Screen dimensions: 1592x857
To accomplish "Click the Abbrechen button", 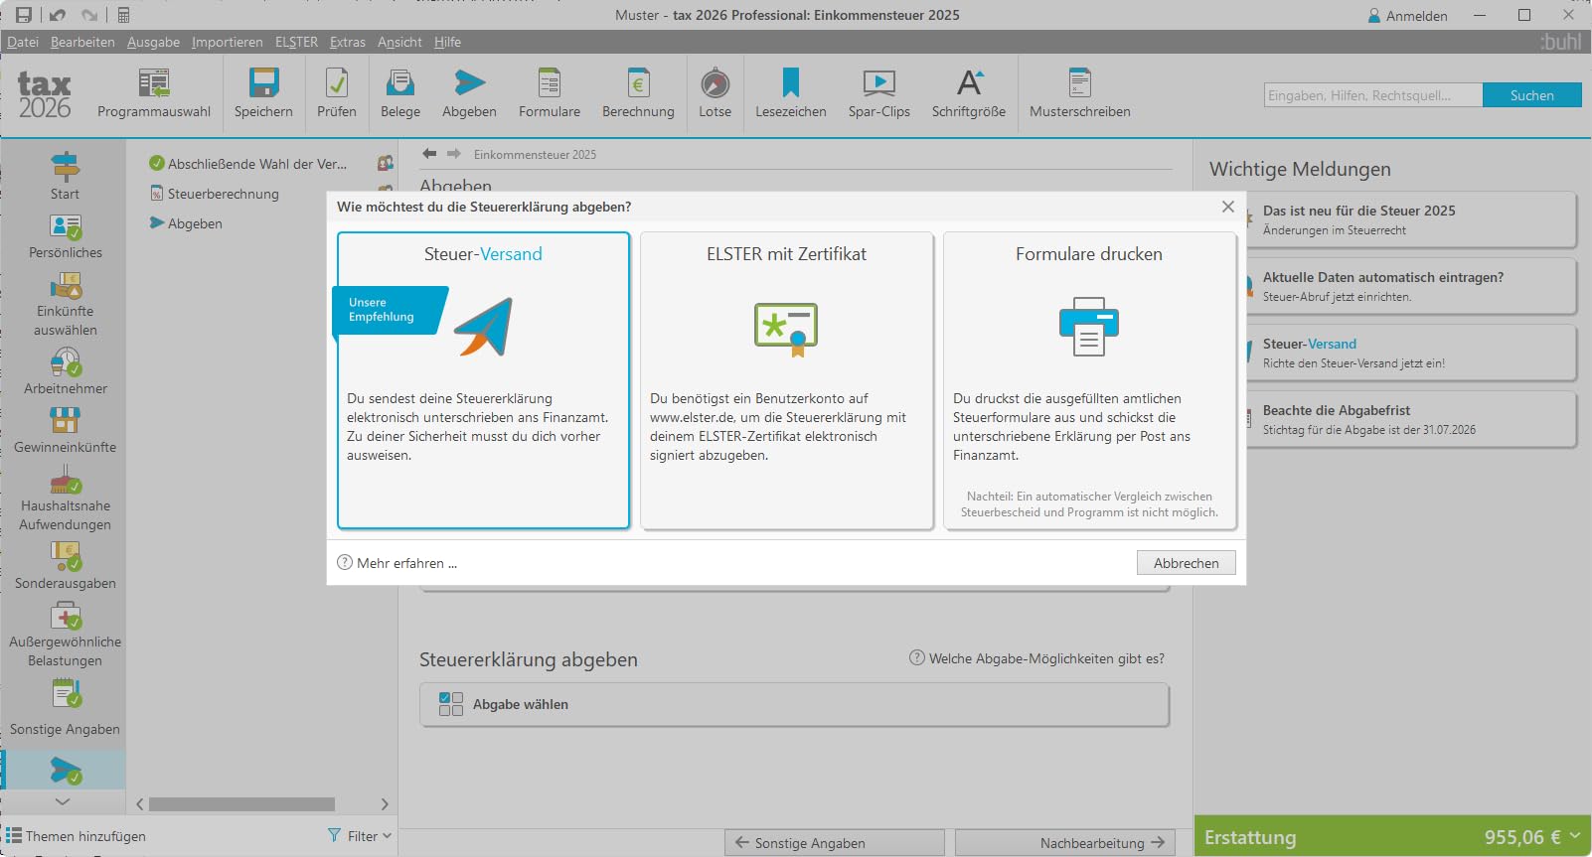I will 1186,563.
